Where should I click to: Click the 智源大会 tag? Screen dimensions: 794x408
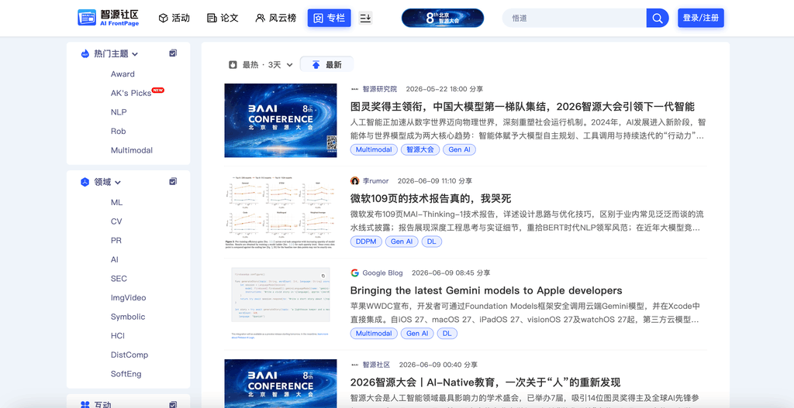point(420,149)
